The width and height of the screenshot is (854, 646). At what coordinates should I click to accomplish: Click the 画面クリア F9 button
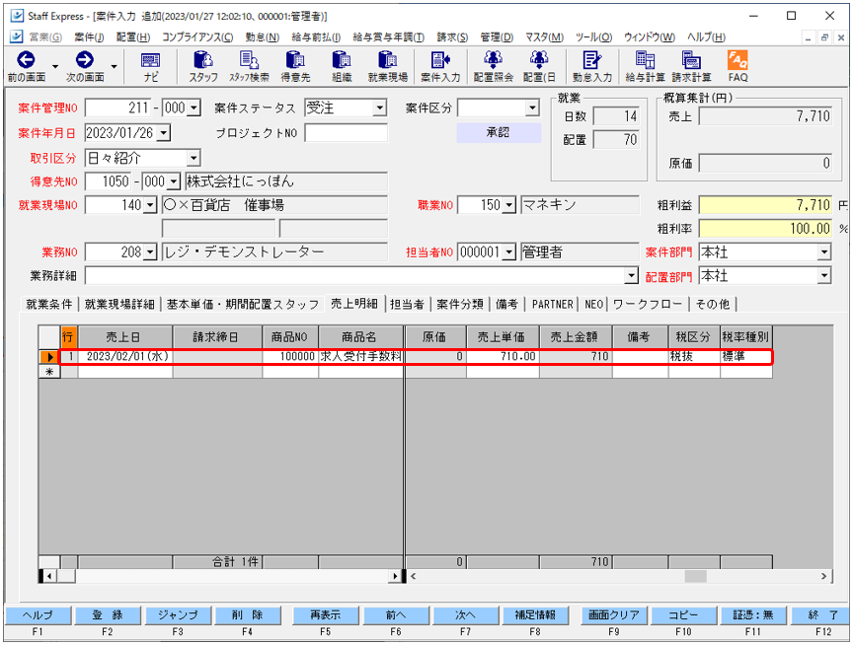pos(613,615)
